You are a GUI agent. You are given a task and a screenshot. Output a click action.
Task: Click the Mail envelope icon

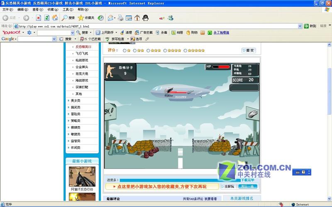(x=110, y=18)
